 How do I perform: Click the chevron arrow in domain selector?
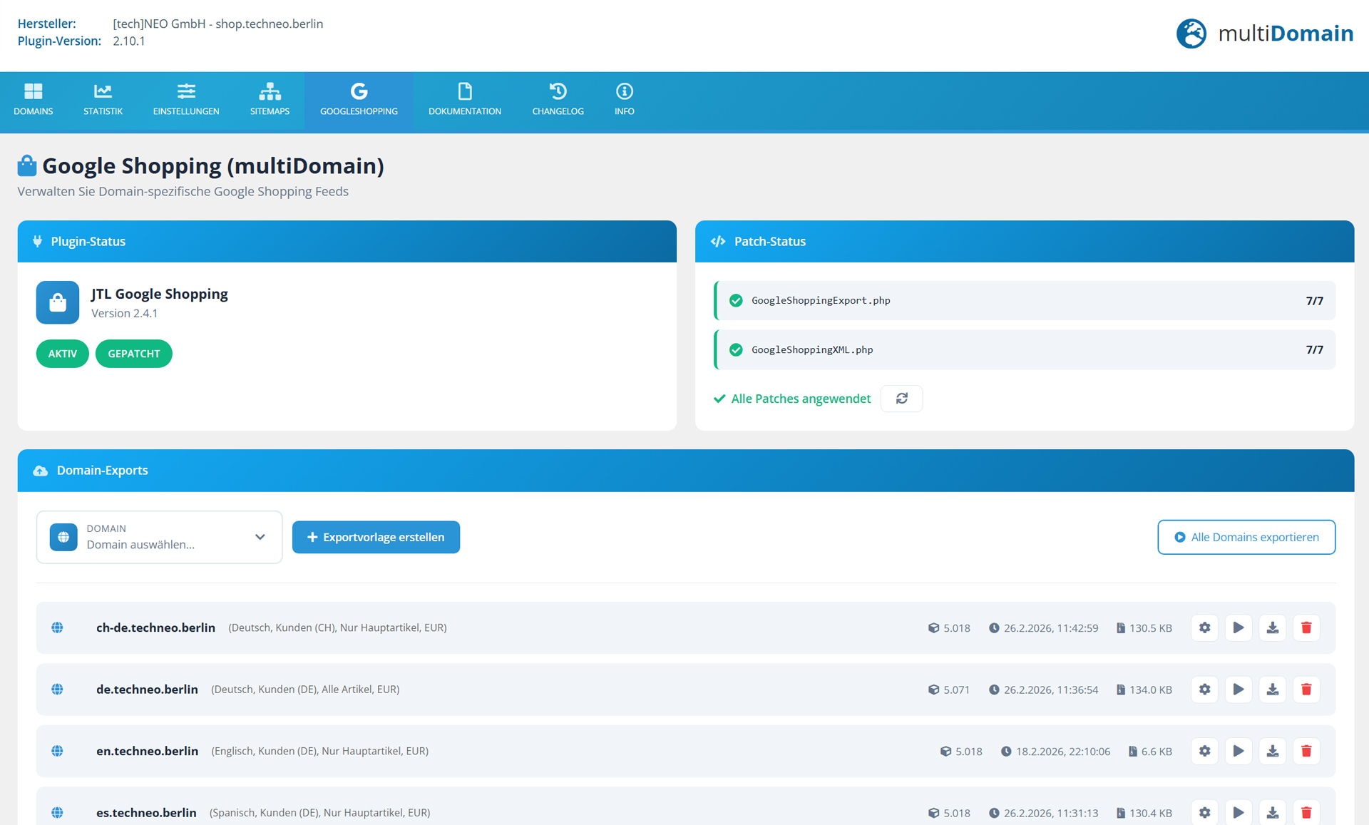click(x=260, y=537)
